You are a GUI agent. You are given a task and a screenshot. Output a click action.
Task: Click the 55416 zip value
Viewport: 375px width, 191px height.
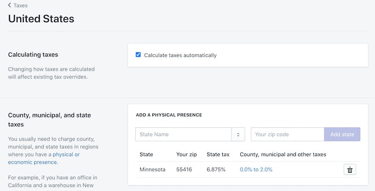184,169
